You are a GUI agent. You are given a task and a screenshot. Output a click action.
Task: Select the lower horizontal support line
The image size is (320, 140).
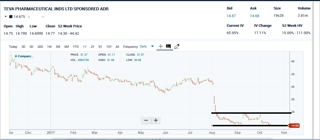pos(250,125)
